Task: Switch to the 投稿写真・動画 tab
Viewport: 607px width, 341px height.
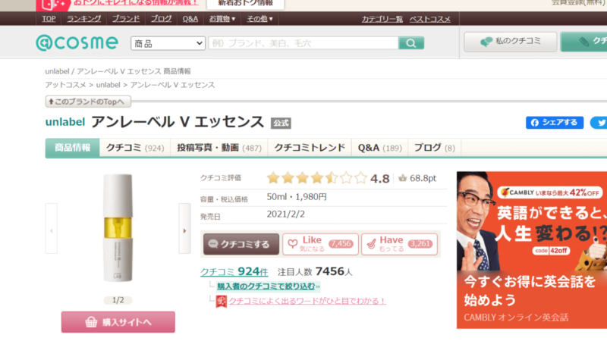Action: point(219,148)
